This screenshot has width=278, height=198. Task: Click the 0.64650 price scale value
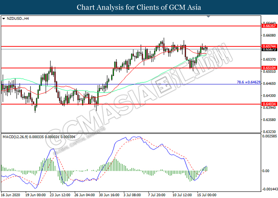point(269,84)
